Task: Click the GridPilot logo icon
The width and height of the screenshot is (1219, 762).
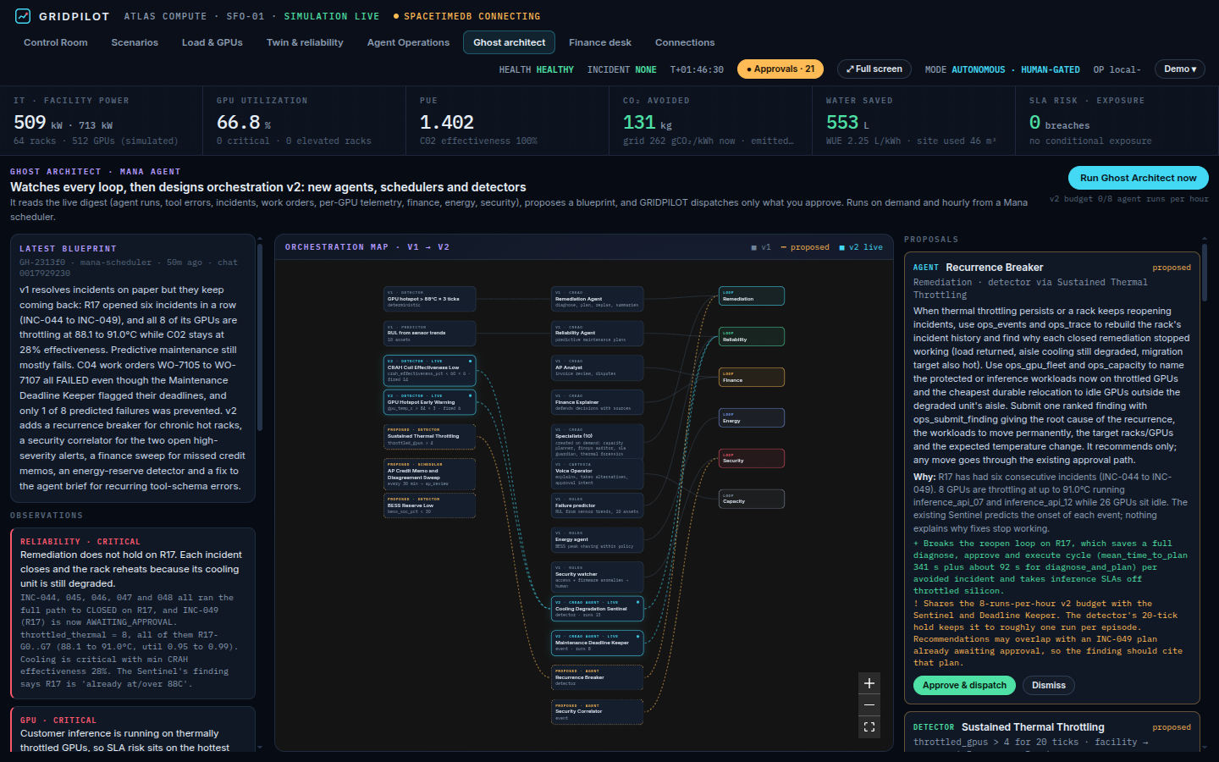Action: [x=23, y=16]
